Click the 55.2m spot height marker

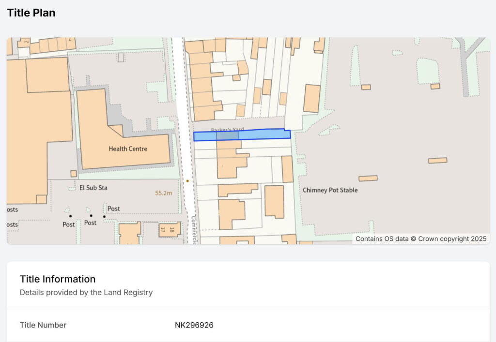coord(164,193)
